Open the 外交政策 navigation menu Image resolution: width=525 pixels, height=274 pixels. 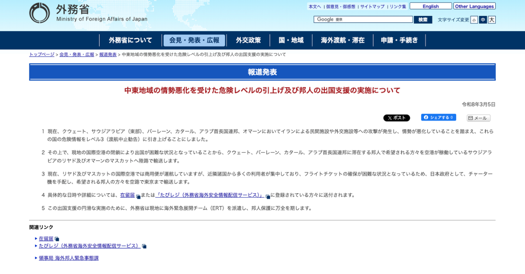pyautogui.click(x=248, y=40)
